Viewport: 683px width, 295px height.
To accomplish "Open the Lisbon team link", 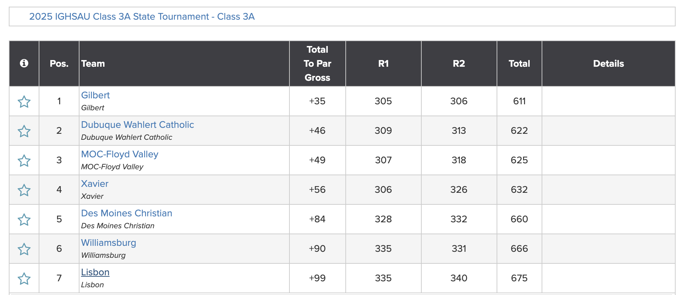I will (x=95, y=272).
